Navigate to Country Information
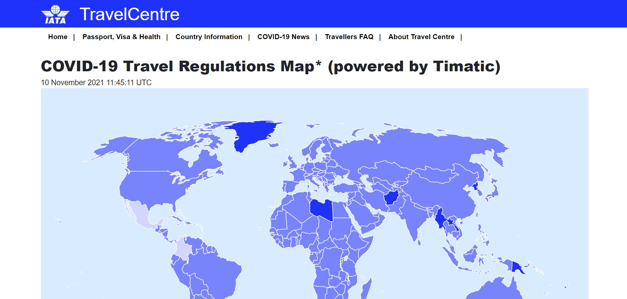Image resolution: width=627 pixels, height=299 pixels. point(209,37)
